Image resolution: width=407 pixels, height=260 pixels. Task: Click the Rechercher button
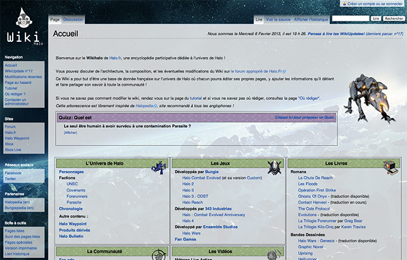click(x=394, y=18)
